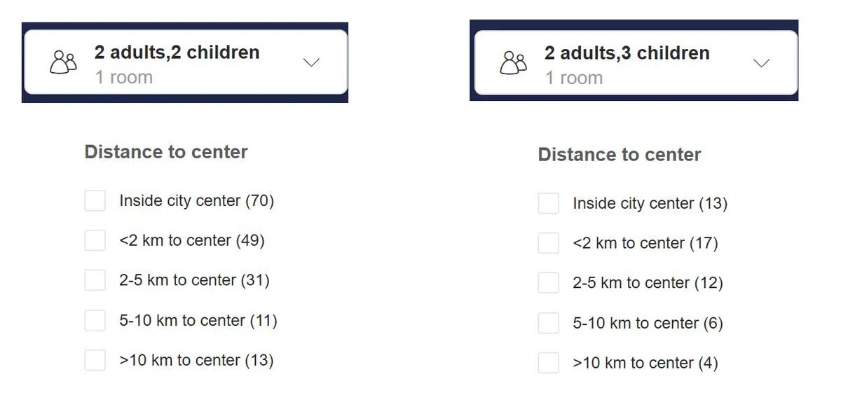Check Inside city center (13) checkbox

[549, 204]
